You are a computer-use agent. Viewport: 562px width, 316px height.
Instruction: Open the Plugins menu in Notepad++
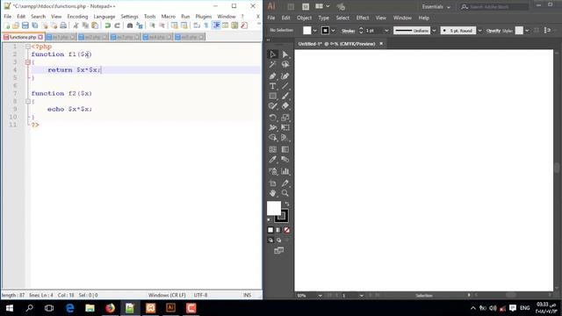[x=203, y=17]
